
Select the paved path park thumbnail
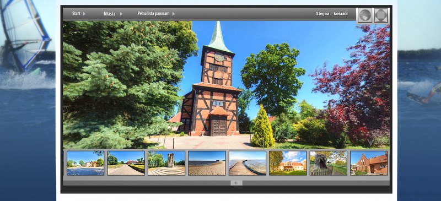tap(126, 163)
